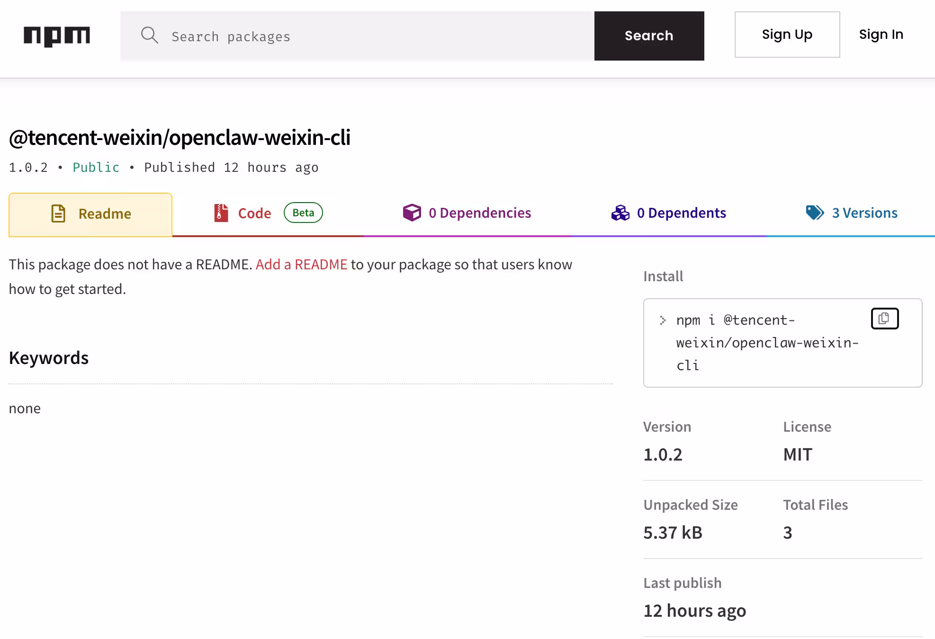Click the Sign Up button
This screenshot has height=639, width=935.
point(787,35)
